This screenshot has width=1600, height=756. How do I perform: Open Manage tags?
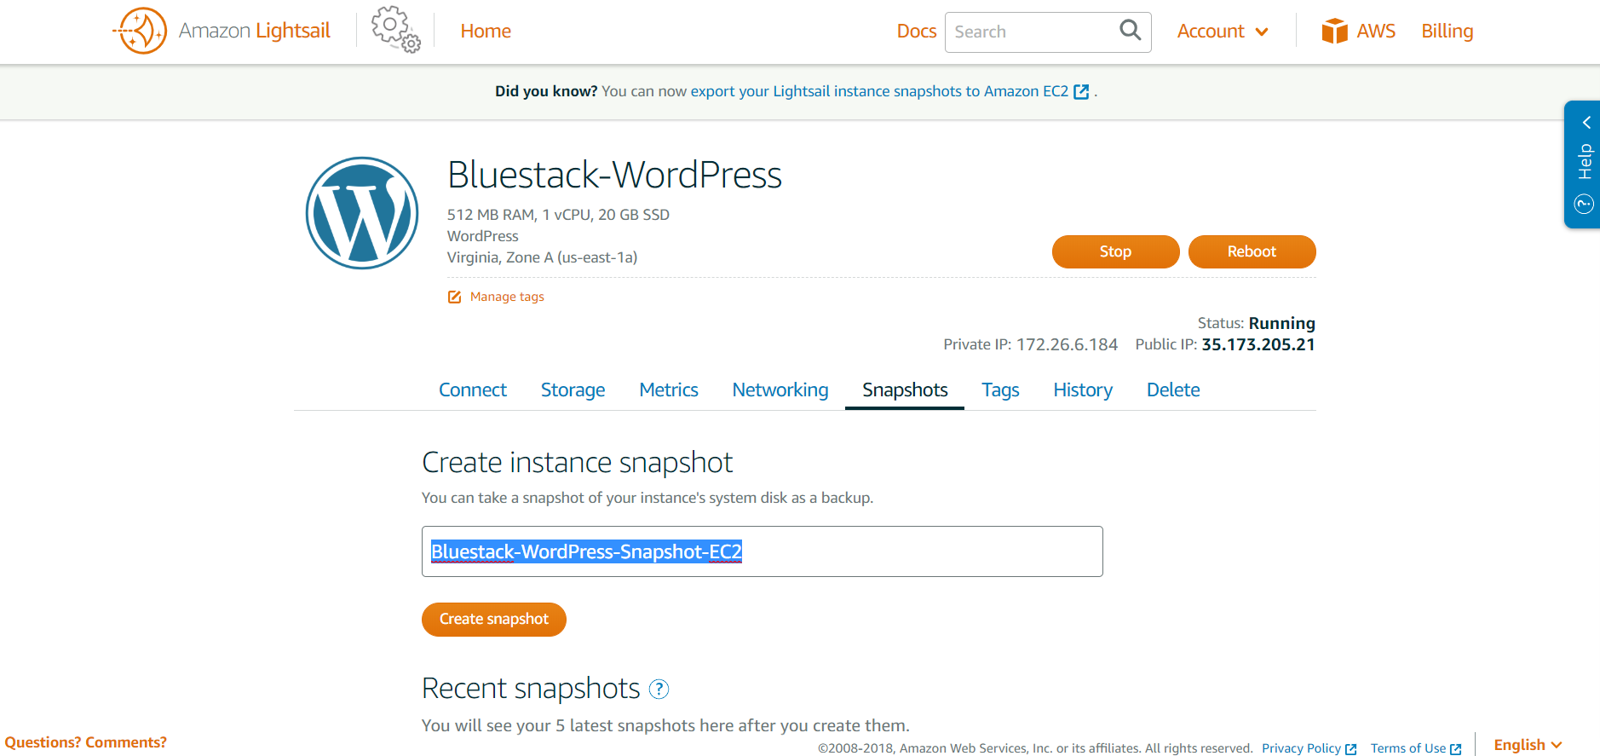pos(507,297)
